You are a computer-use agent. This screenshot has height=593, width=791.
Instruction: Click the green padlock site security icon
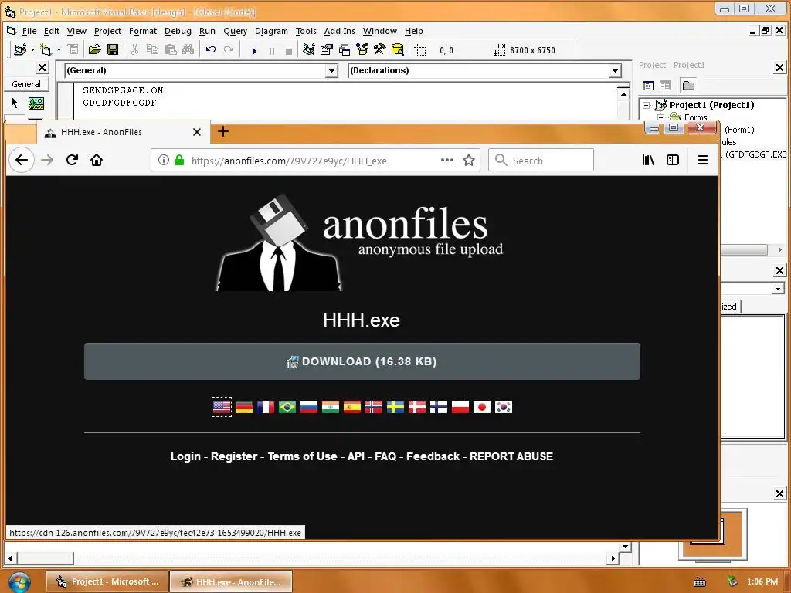tap(179, 161)
